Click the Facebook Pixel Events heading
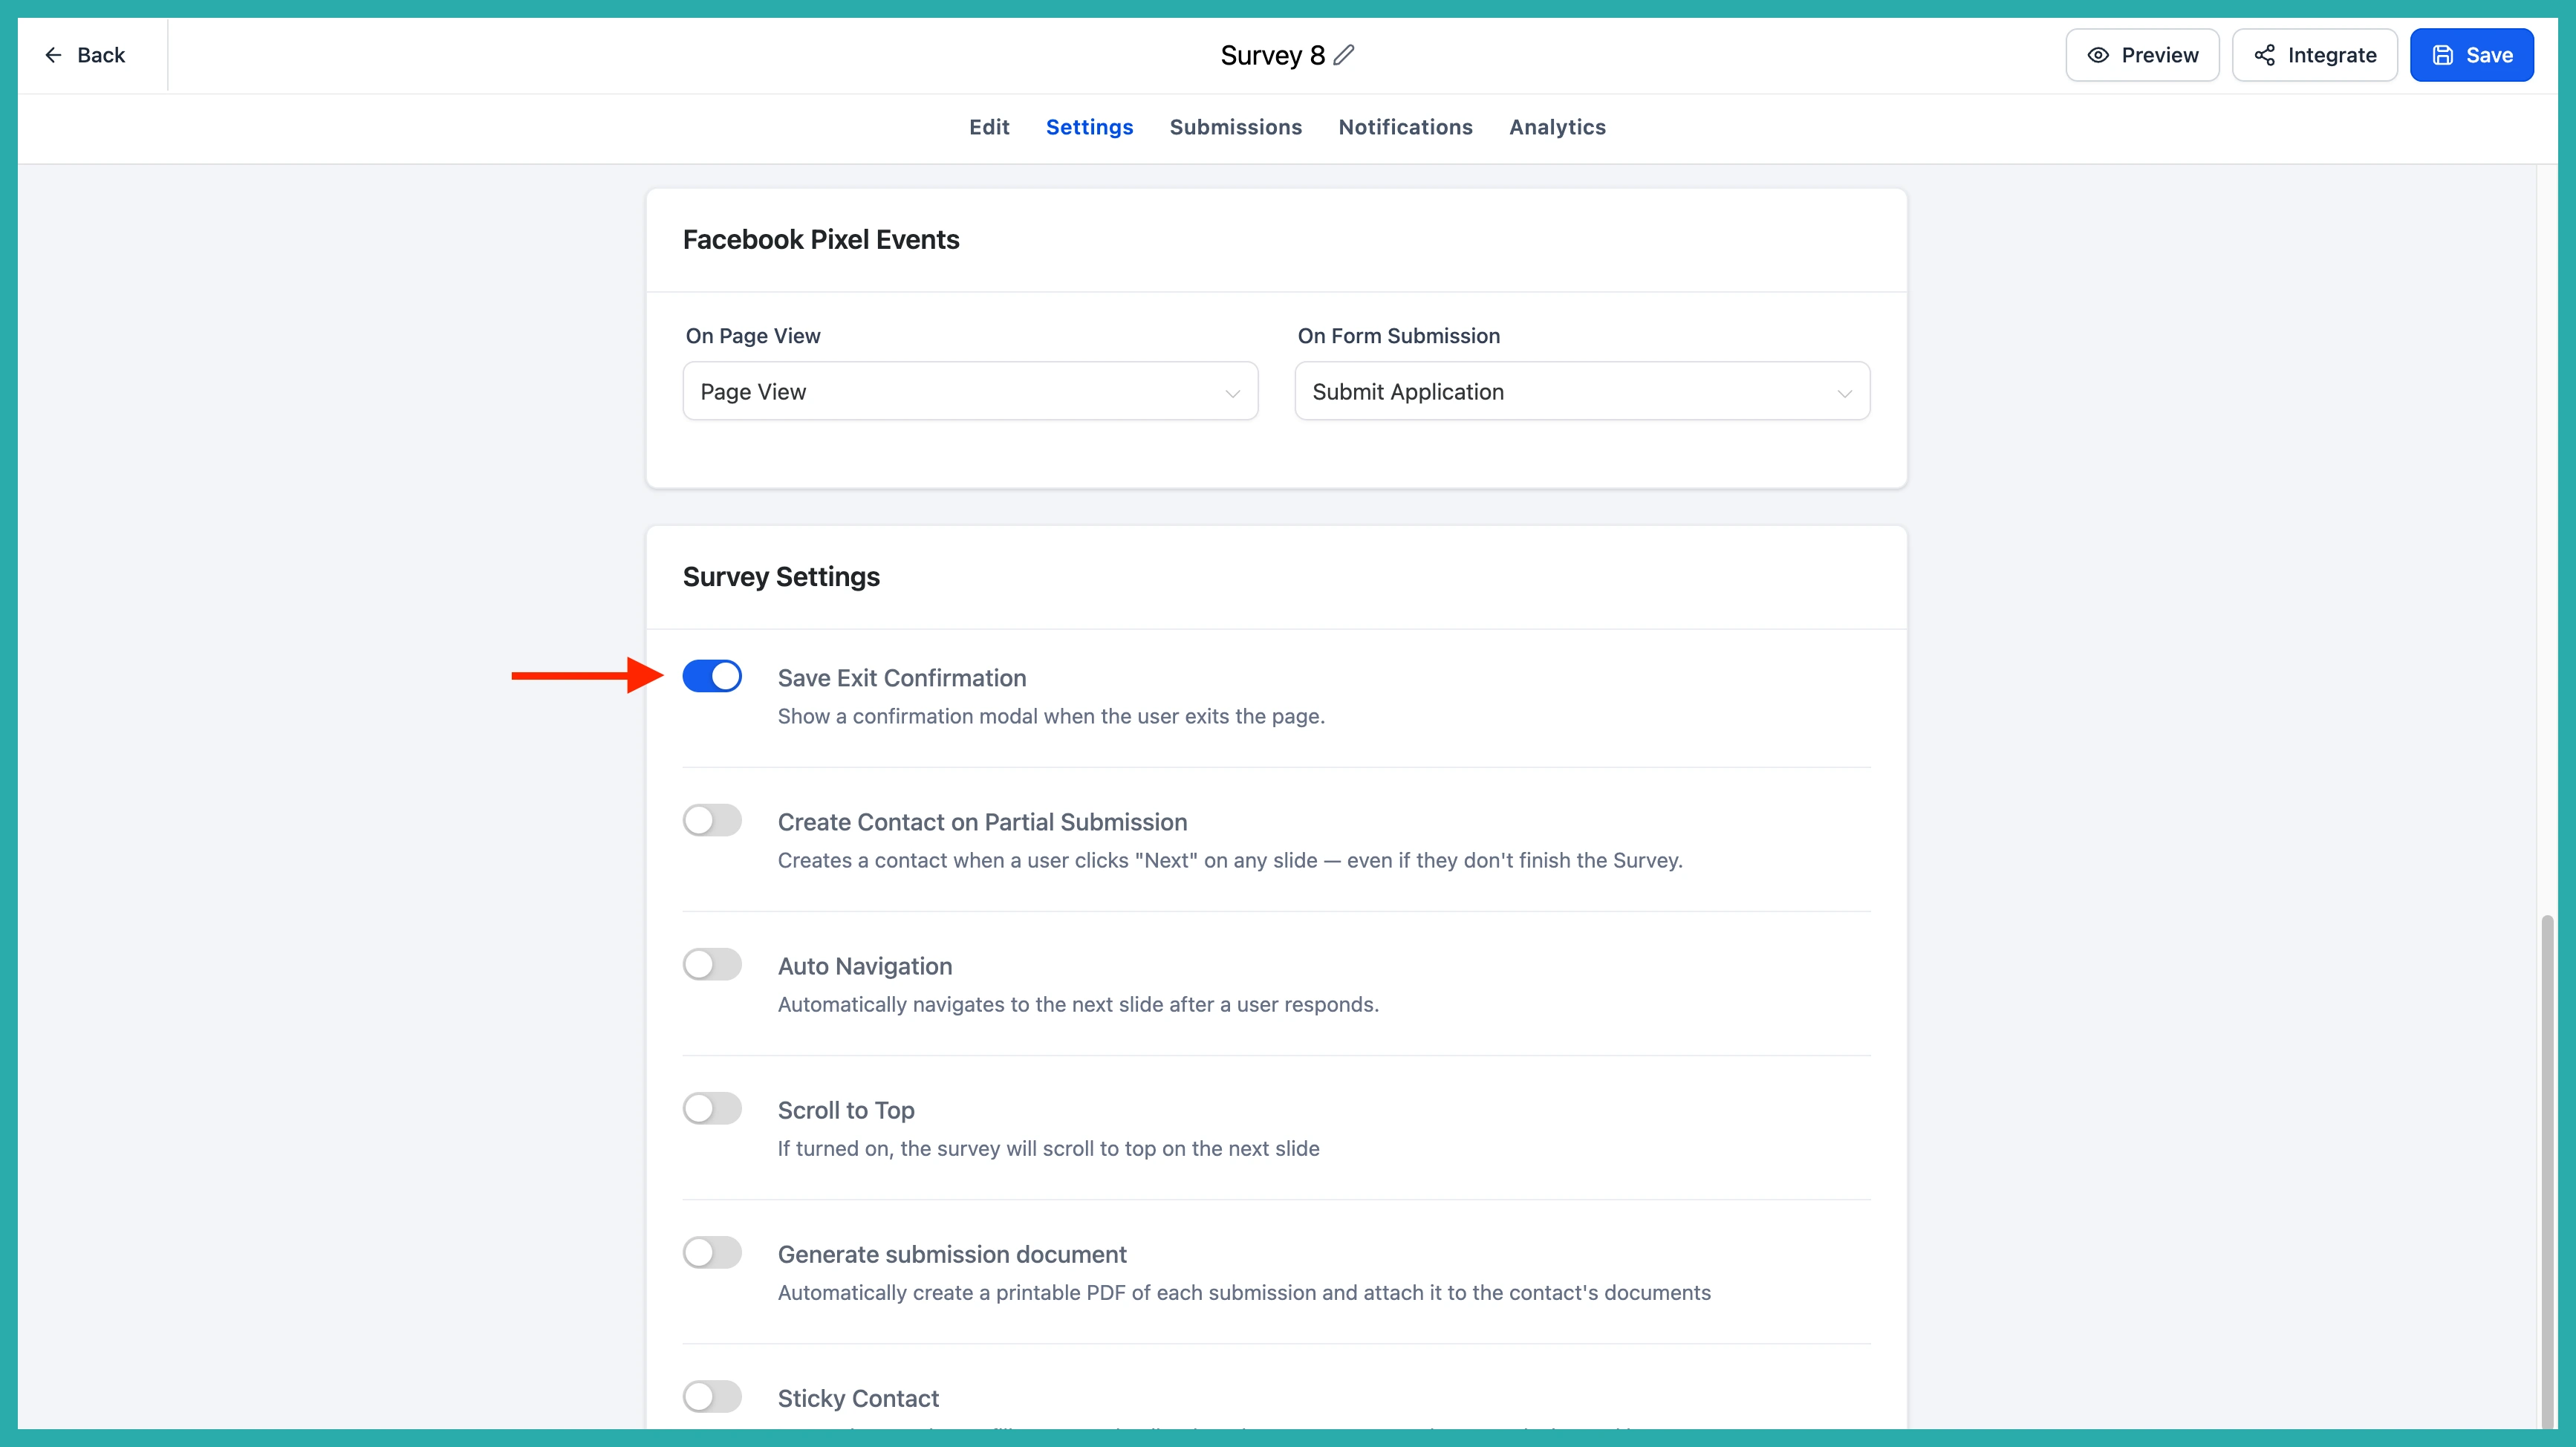This screenshot has height=1447, width=2576. point(821,240)
